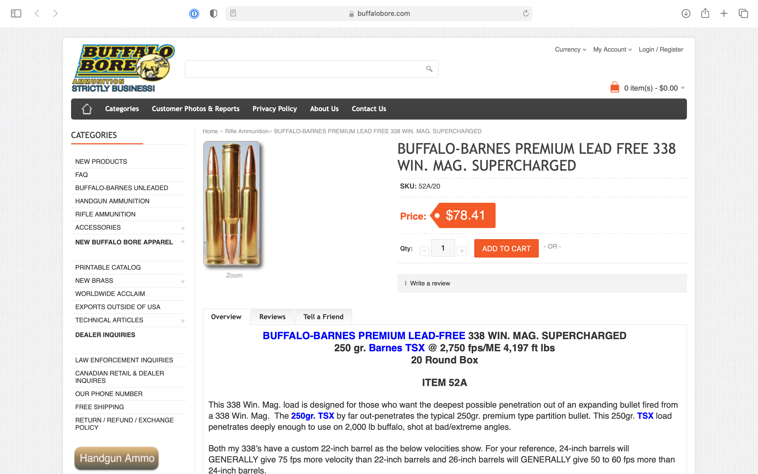Open the My Account dropdown

(x=612, y=50)
